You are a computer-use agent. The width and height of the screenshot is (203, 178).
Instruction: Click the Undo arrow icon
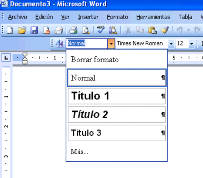point(180,30)
